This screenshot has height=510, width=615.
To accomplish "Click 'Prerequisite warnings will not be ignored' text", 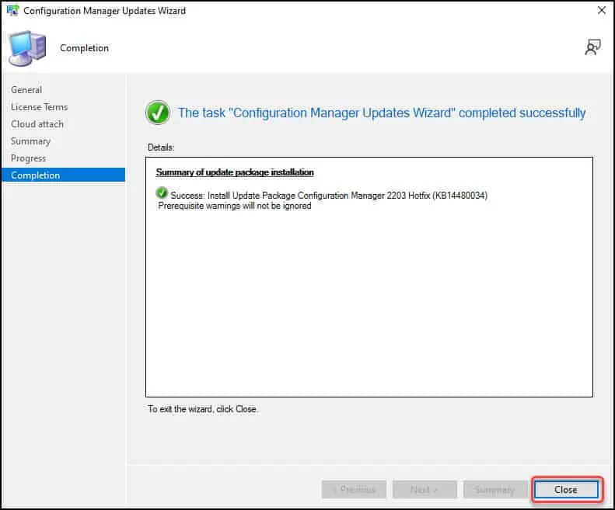I will click(x=235, y=206).
